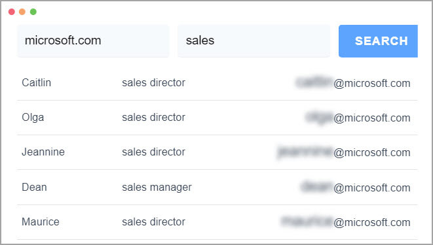The width and height of the screenshot is (433, 245).
Task: Open Jeannine's blurred microsoft.com email address
Action: click(x=343, y=152)
